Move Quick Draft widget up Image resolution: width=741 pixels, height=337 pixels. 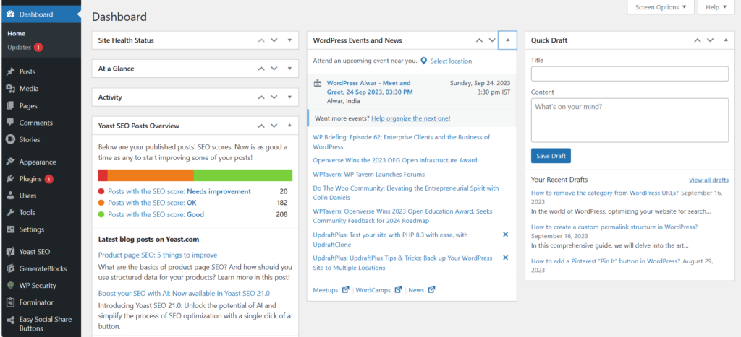[x=697, y=40]
